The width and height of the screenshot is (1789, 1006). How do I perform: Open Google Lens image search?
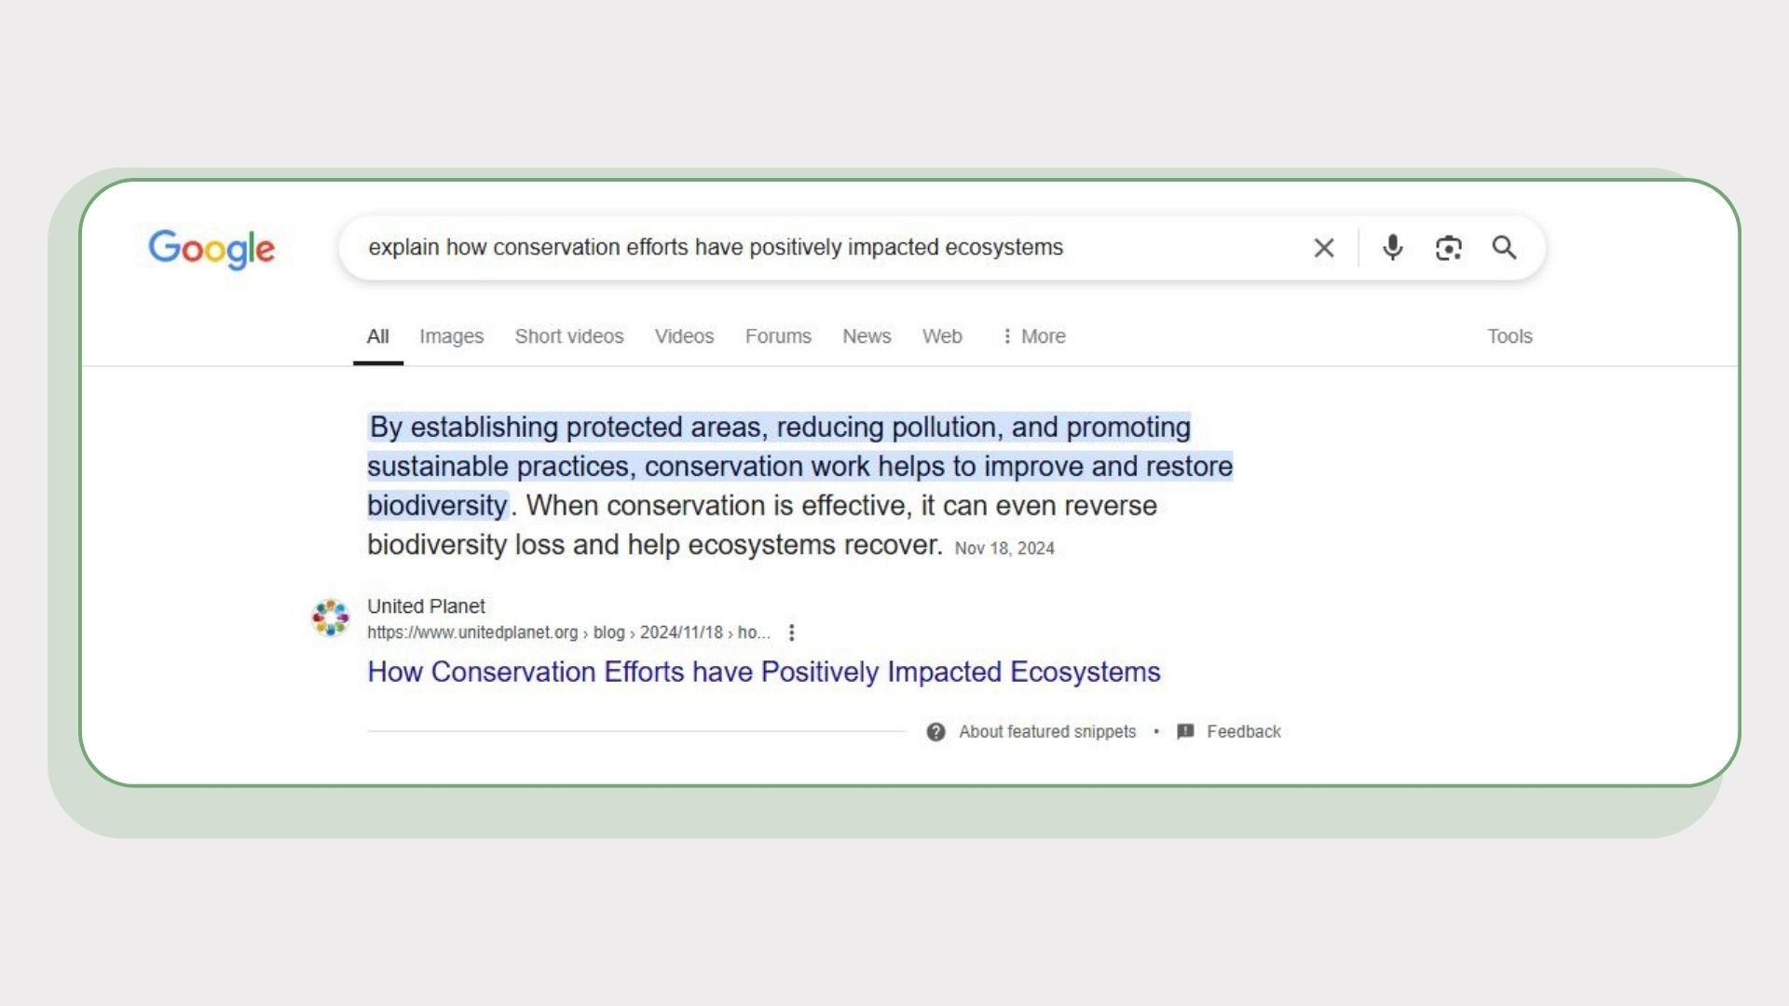pos(1448,248)
